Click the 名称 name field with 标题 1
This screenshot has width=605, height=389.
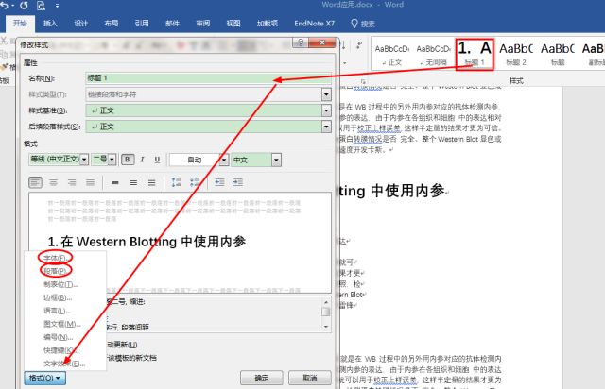click(x=208, y=78)
